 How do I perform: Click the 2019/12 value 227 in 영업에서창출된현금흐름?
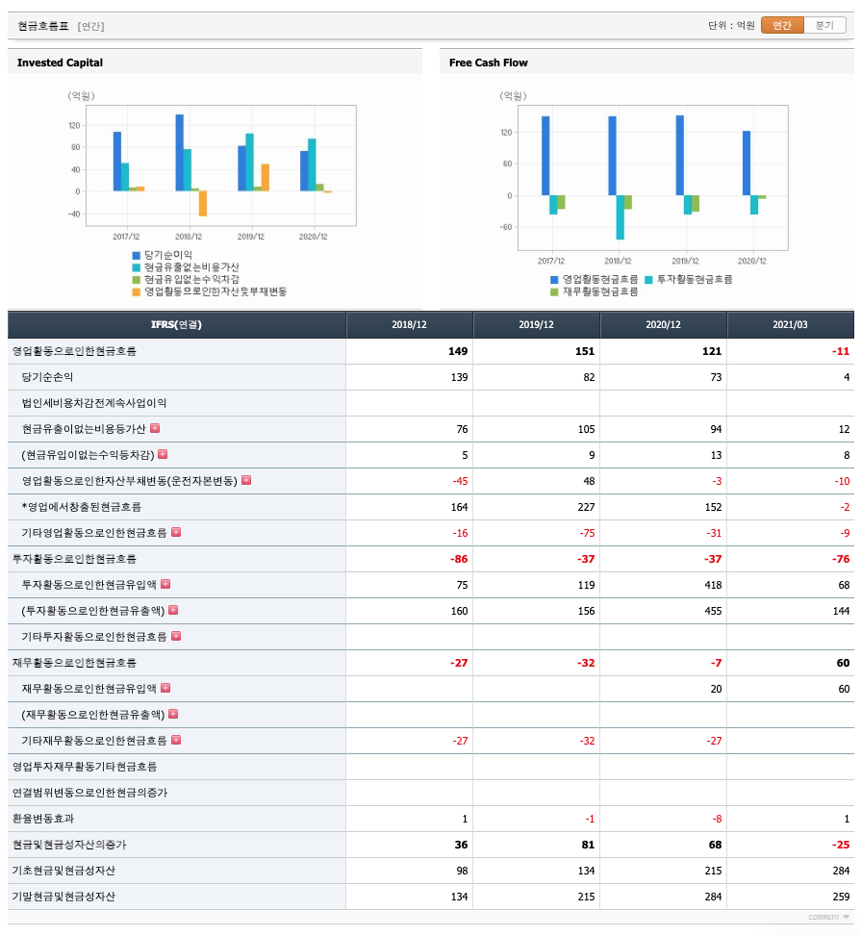(586, 507)
